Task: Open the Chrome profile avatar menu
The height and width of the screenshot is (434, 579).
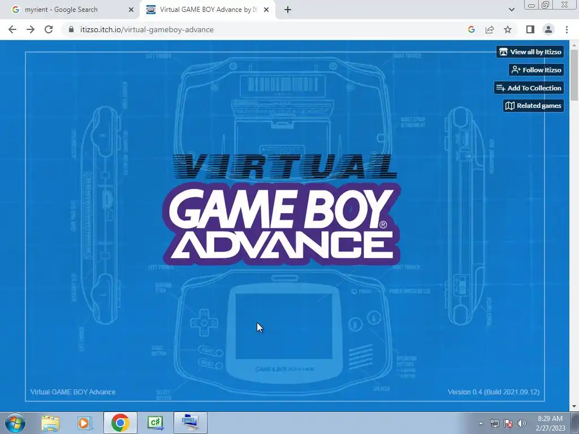Action: click(548, 29)
